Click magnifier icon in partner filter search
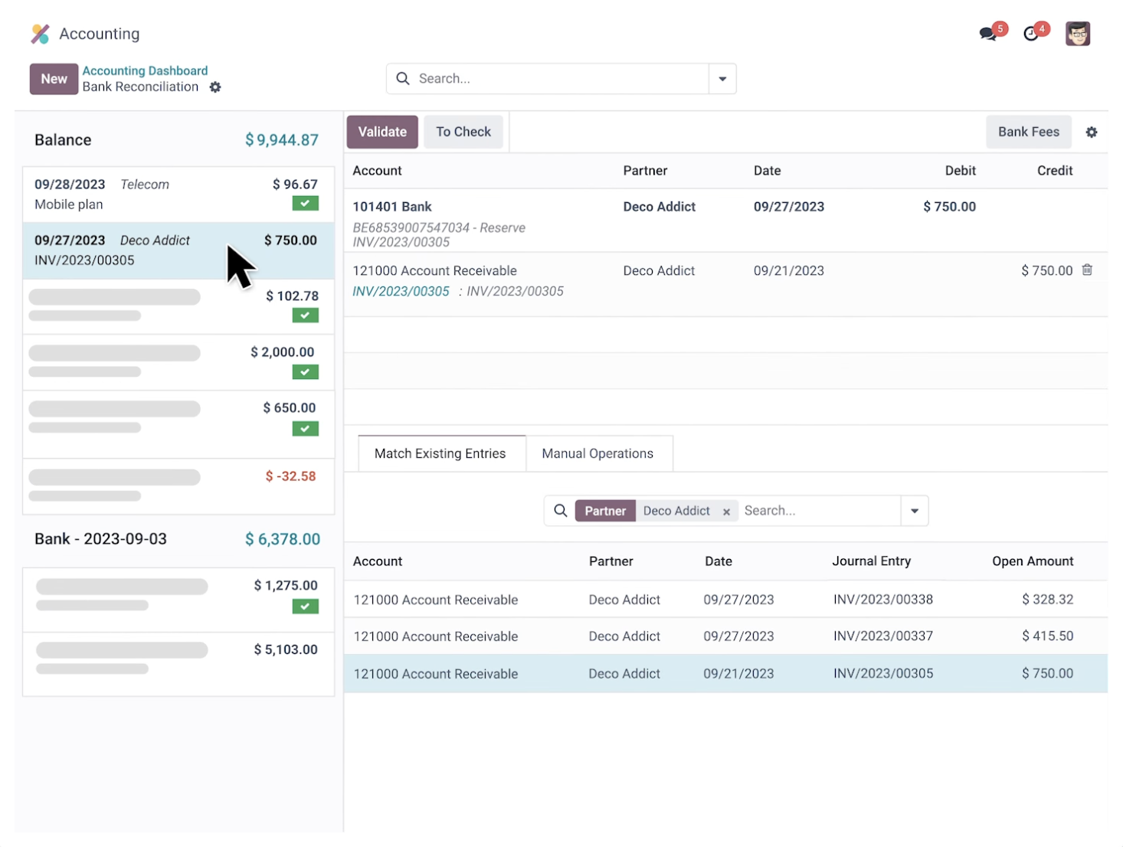This screenshot has width=1123, height=847. [x=561, y=511]
